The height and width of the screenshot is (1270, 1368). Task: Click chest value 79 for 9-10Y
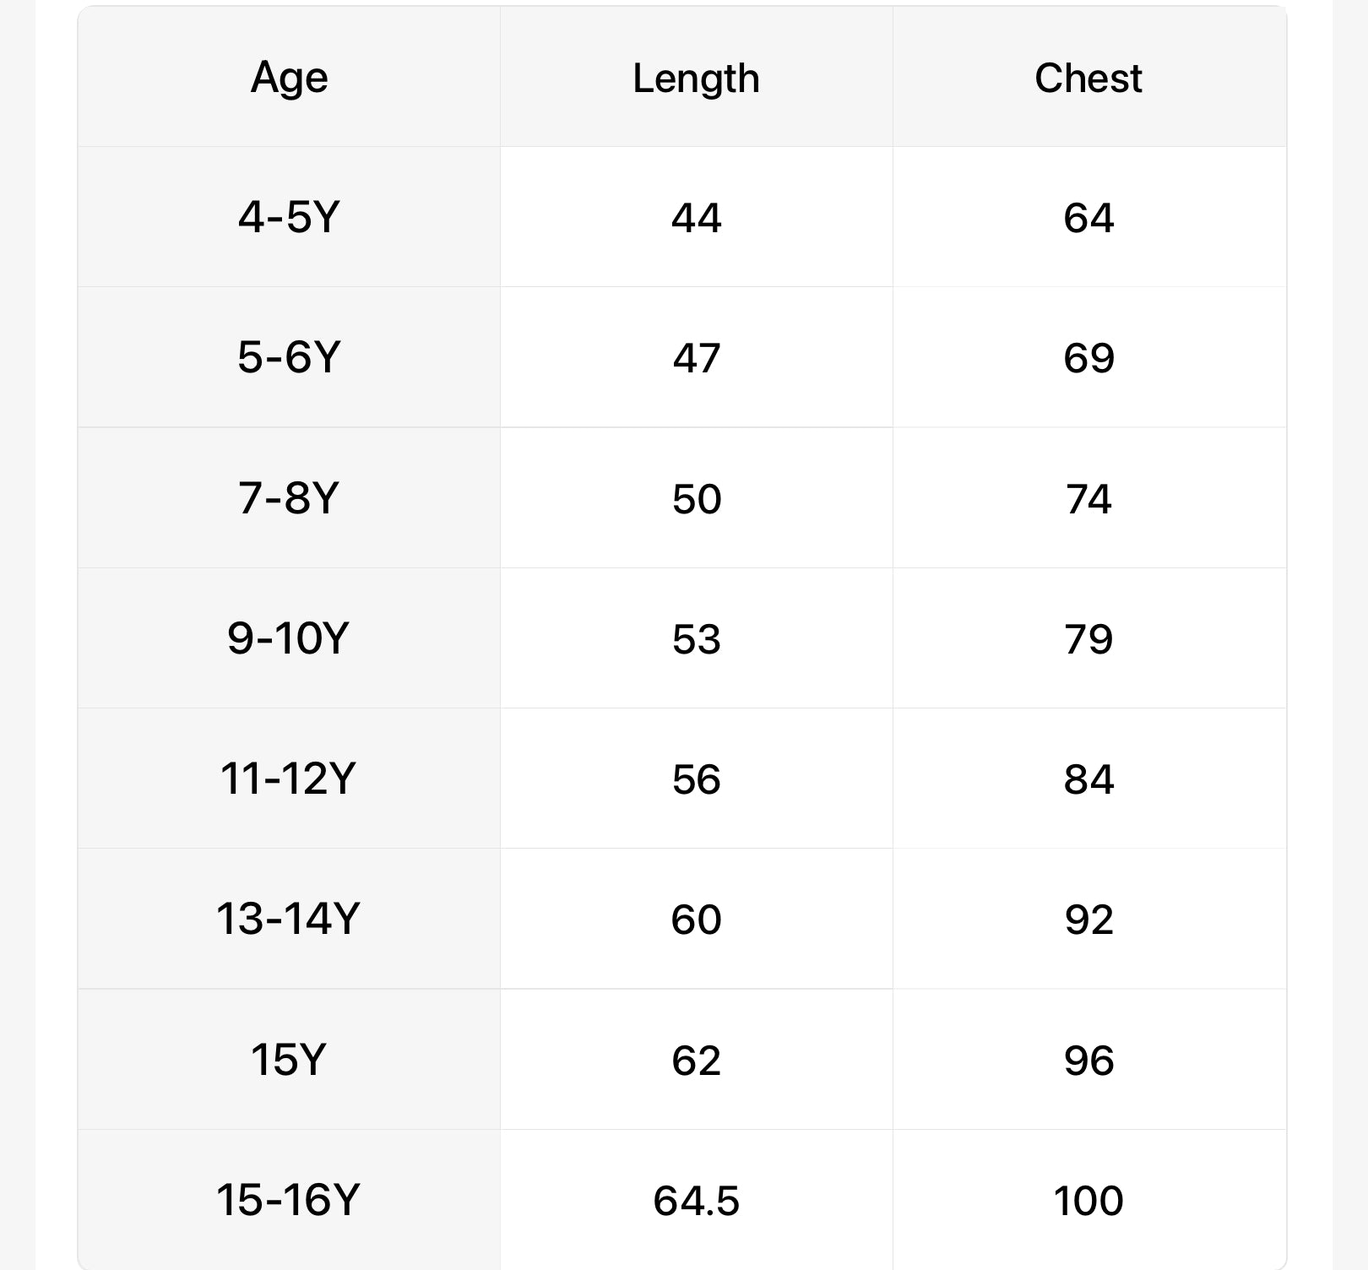(1088, 638)
